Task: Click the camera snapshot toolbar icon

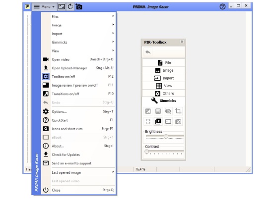Action: point(79,7)
